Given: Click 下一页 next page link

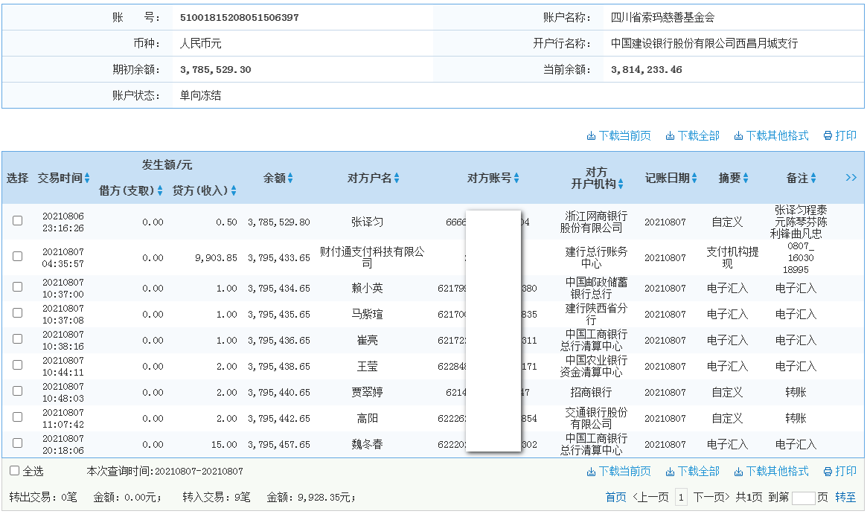Looking at the screenshot, I should [711, 498].
